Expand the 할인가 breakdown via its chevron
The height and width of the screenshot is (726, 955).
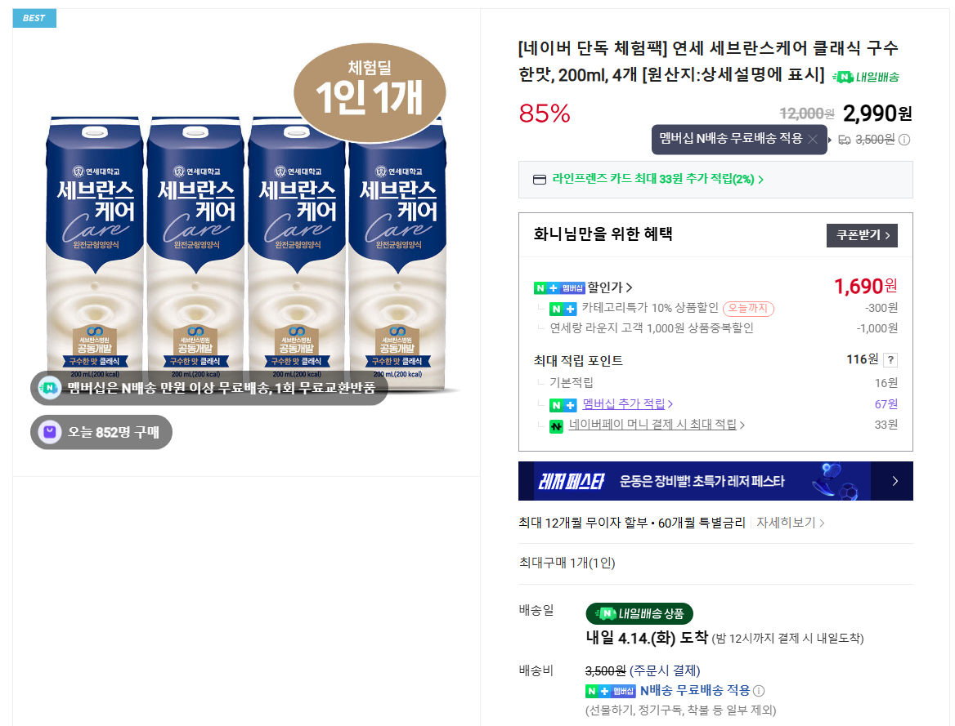tap(629, 287)
